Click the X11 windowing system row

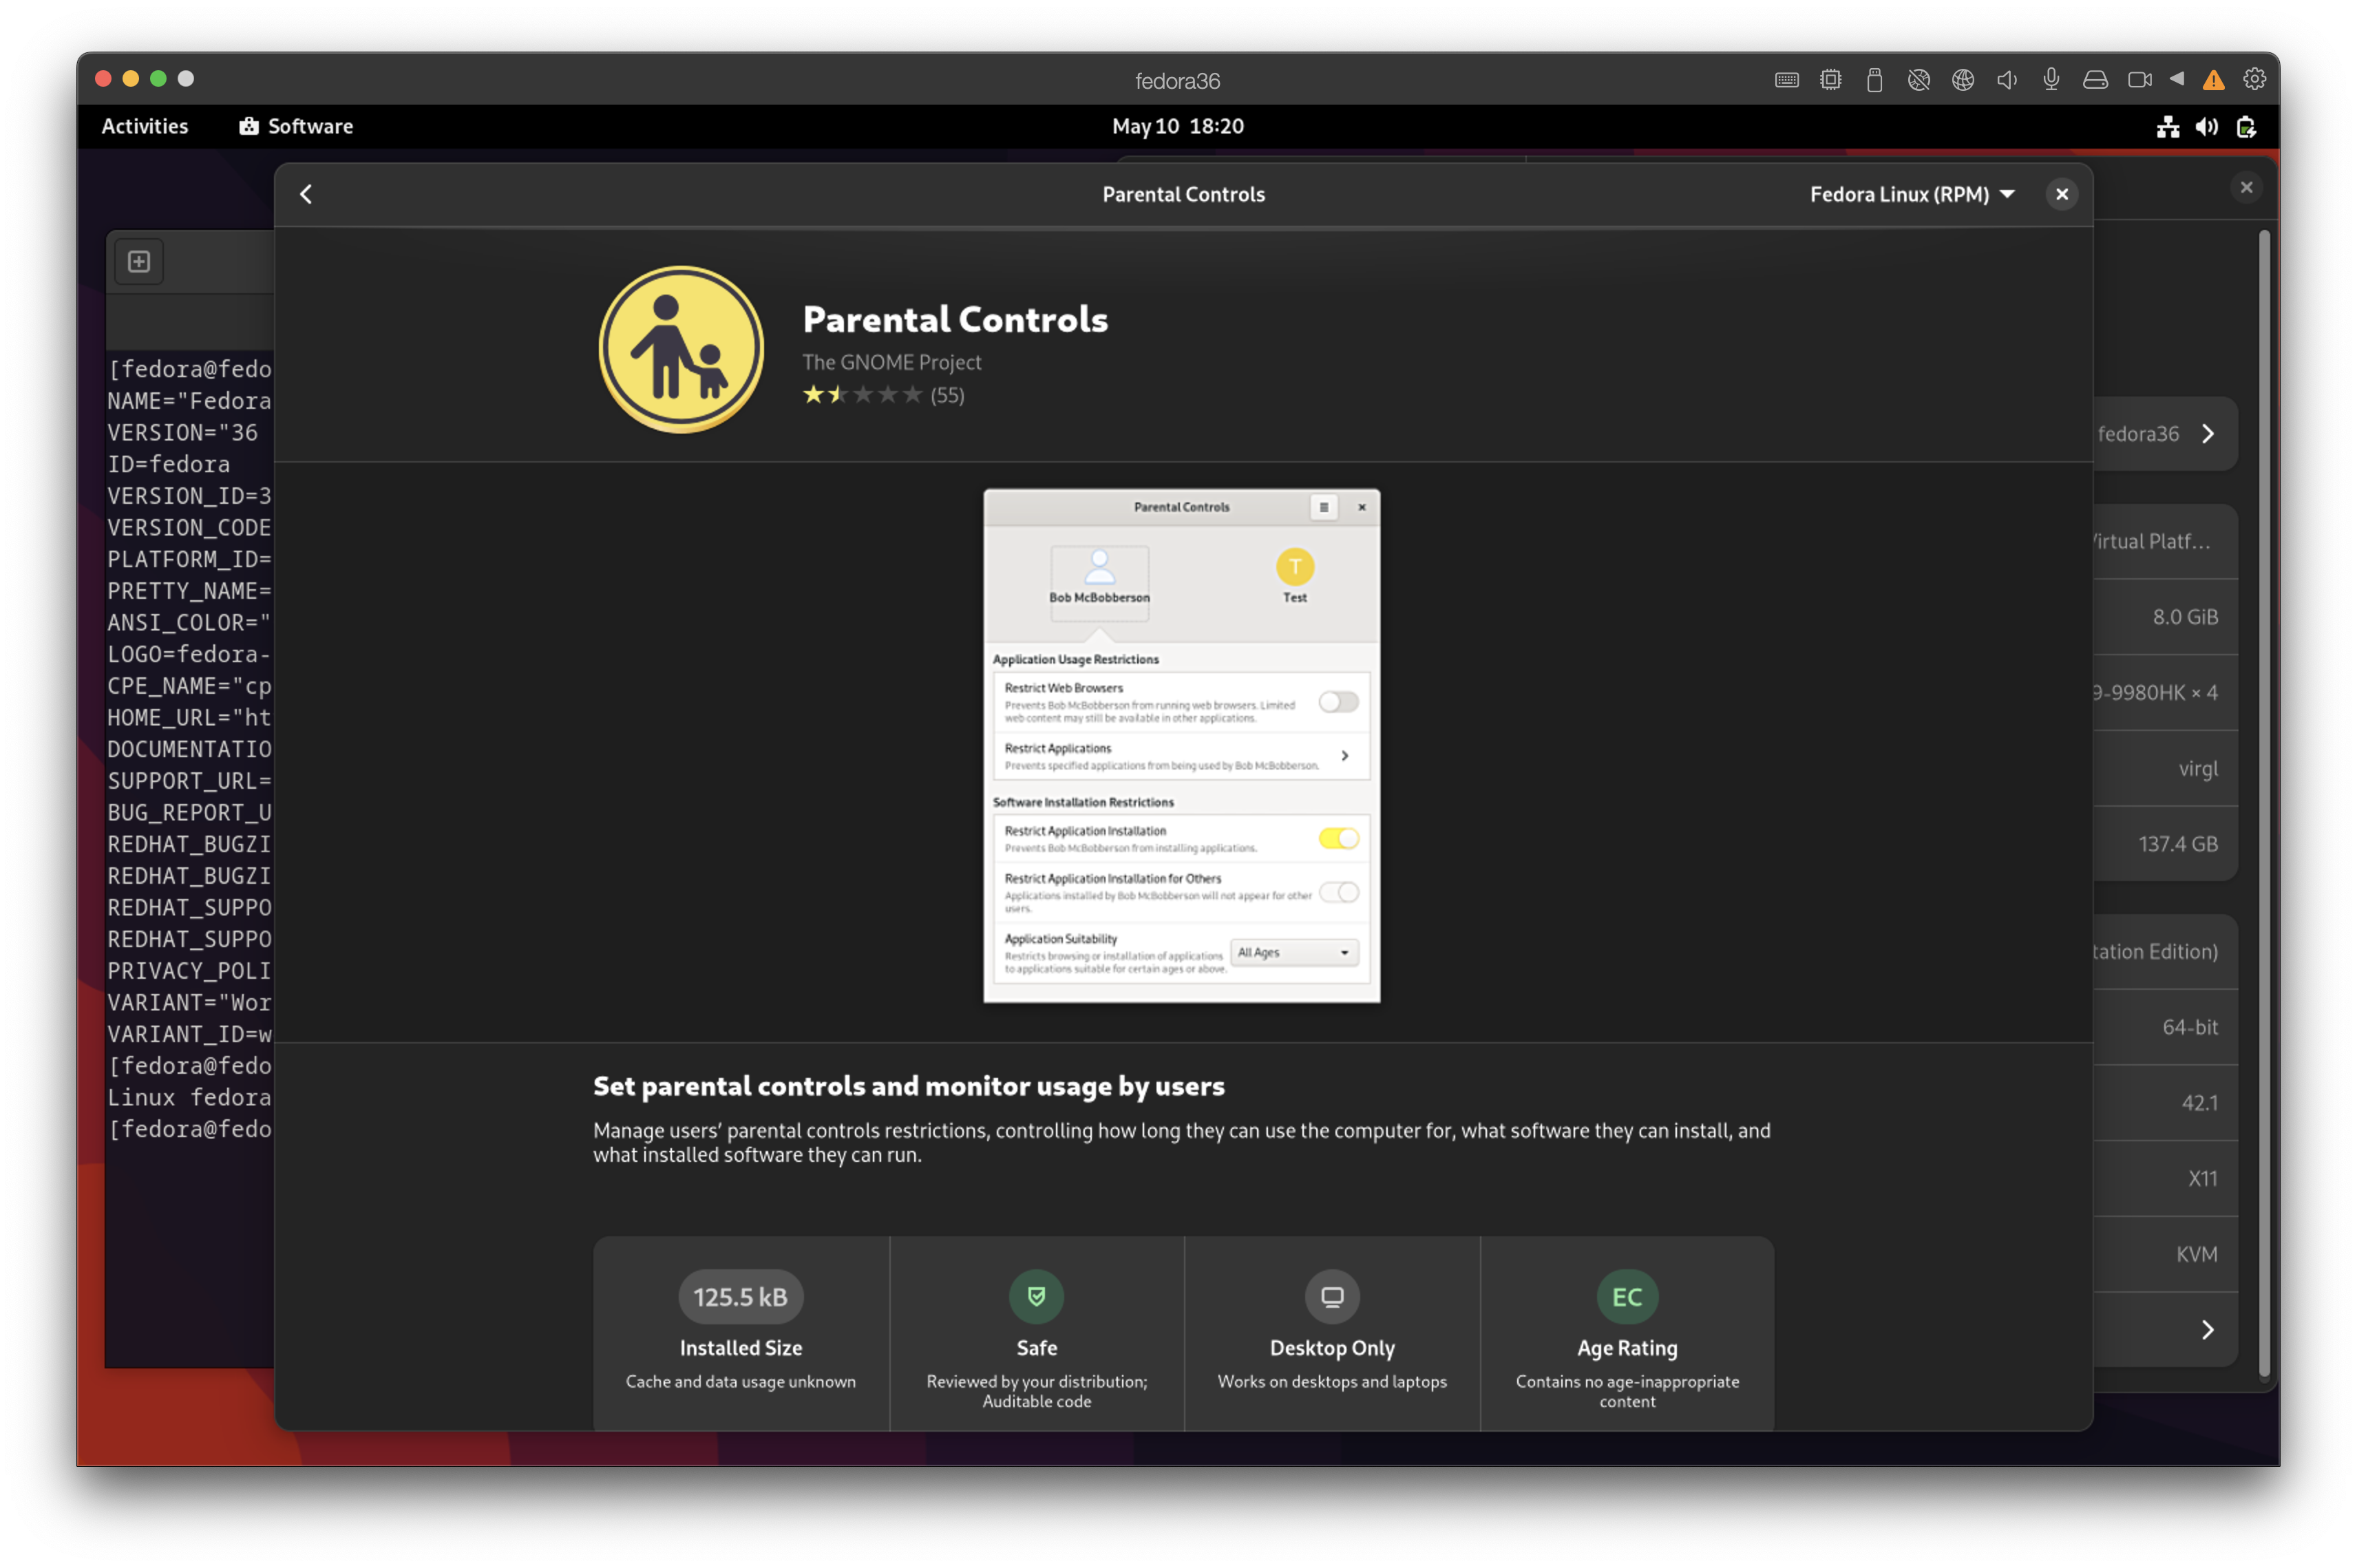2166,1179
